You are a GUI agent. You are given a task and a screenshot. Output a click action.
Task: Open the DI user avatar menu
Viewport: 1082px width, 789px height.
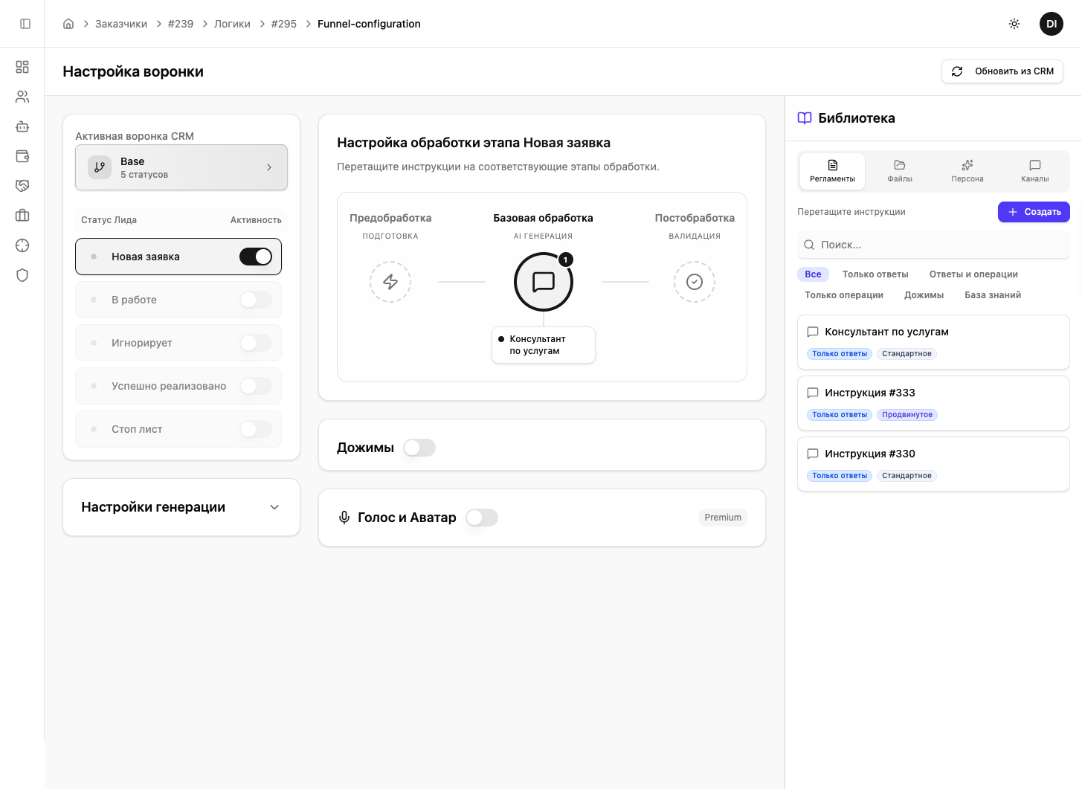click(x=1051, y=24)
